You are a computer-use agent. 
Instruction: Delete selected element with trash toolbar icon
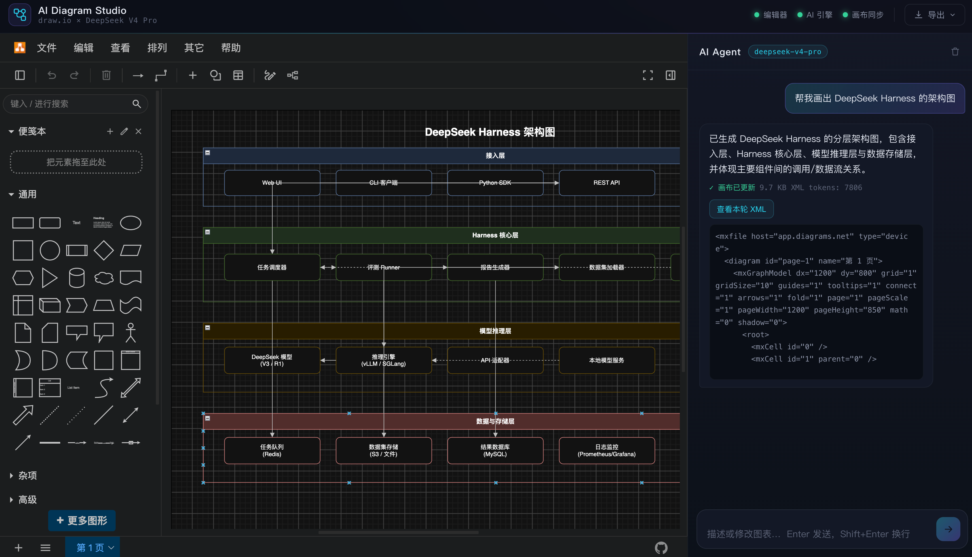(x=106, y=75)
